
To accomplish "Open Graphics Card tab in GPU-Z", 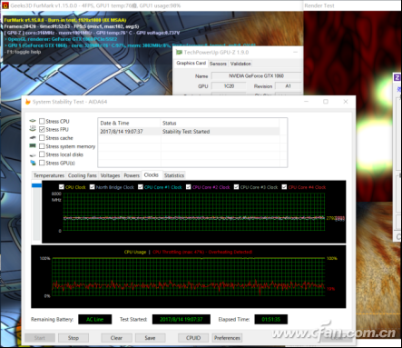I will (191, 63).
